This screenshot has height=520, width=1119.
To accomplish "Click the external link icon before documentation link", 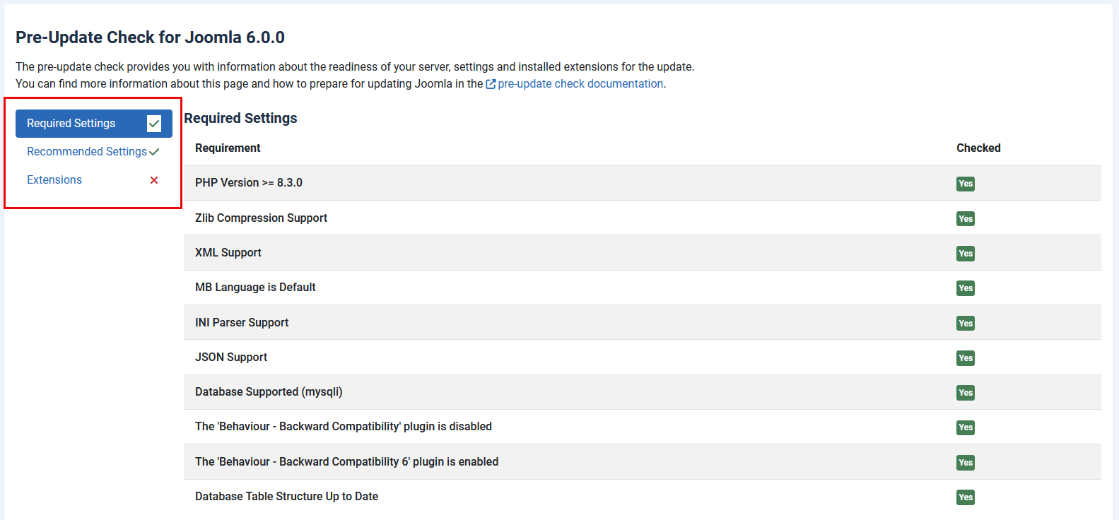I will (491, 83).
